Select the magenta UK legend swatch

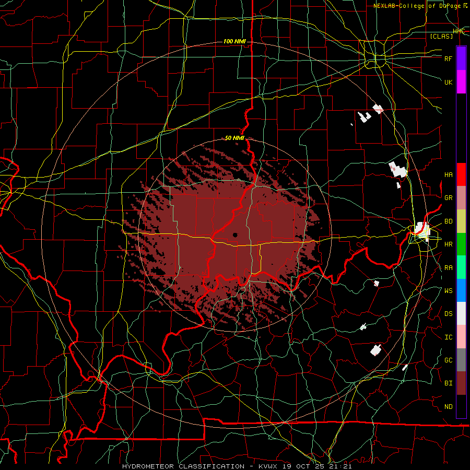[x=461, y=82]
